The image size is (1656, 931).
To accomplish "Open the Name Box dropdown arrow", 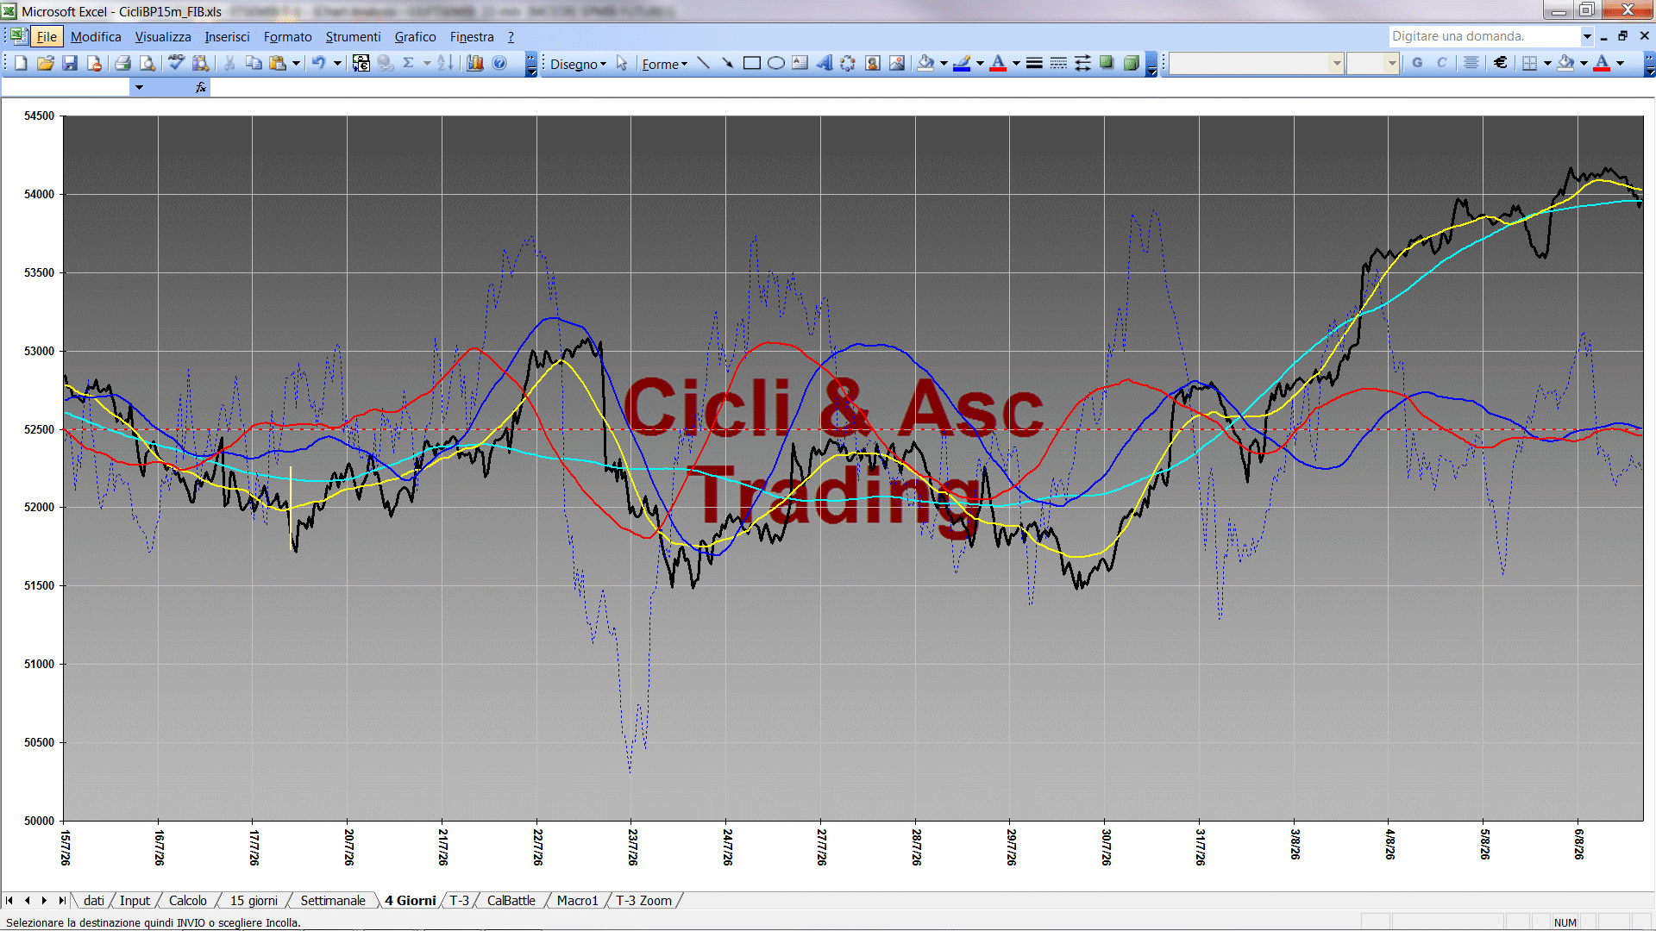I will point(139,87).
